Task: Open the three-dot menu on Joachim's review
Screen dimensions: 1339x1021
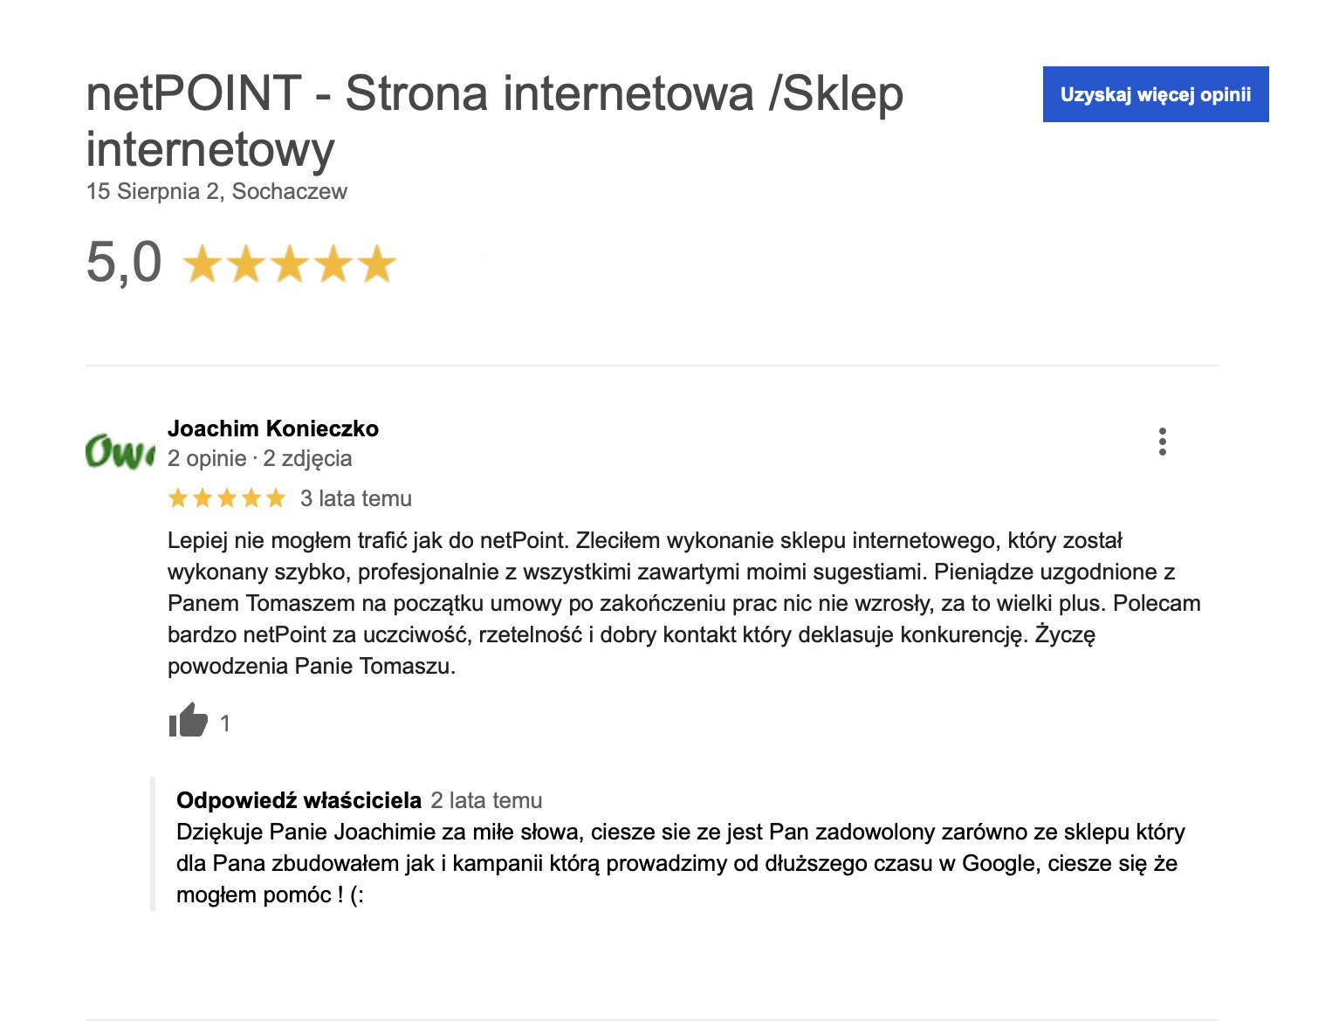Action: tap(1162, 442)
